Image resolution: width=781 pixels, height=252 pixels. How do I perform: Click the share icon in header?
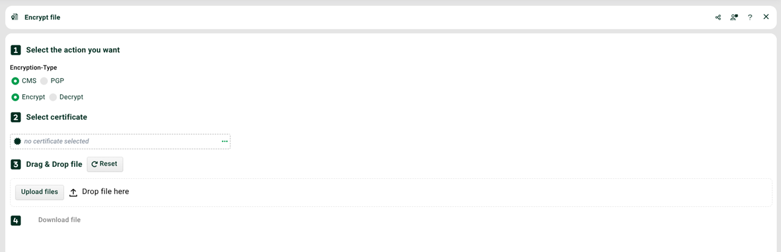pos(718,17)
